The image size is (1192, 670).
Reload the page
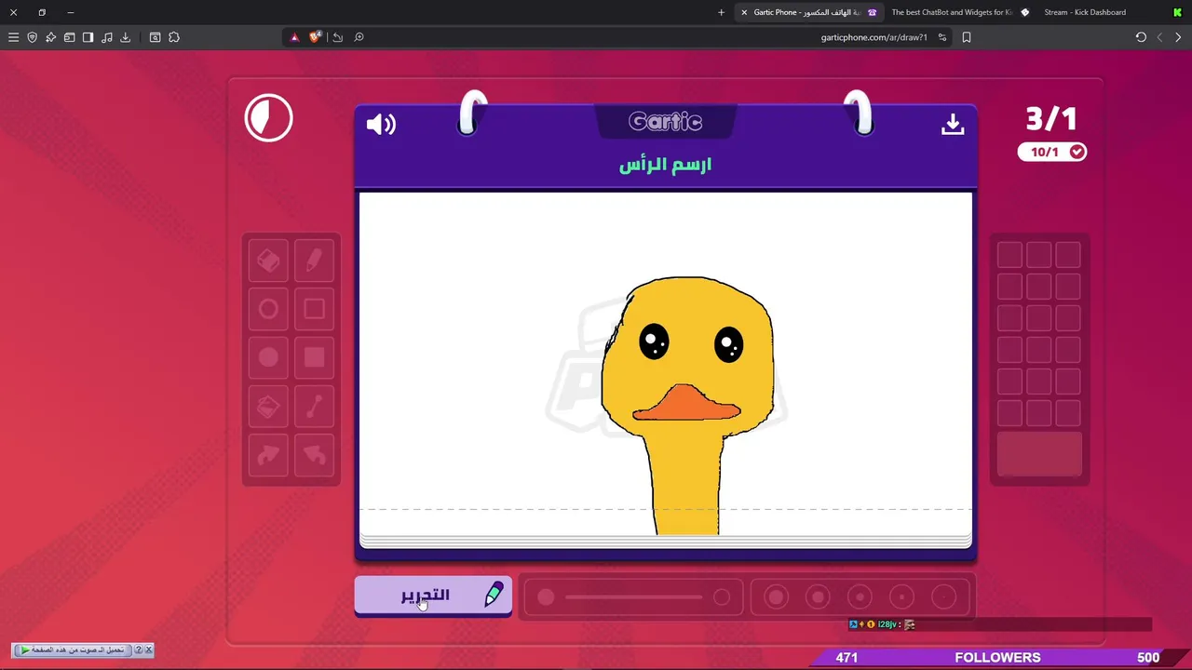(x=1141, y=37)
